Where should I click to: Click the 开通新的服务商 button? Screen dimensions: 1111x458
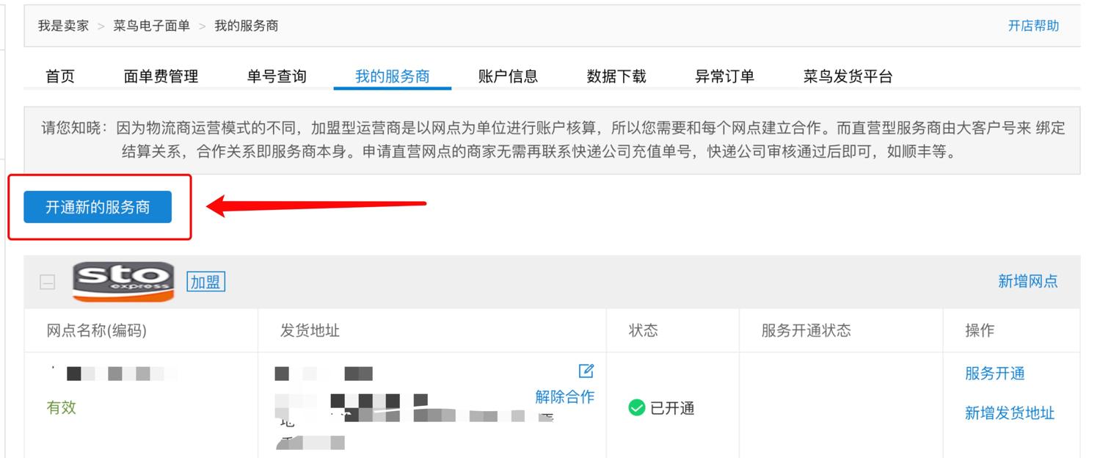98,206
